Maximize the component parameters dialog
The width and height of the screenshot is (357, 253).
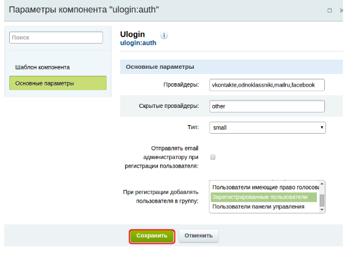[329, 10]
